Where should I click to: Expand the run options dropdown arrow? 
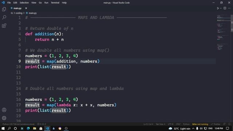221,8
